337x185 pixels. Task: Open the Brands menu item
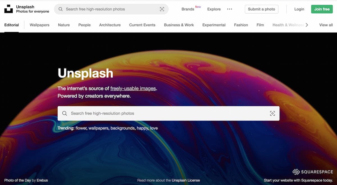tap(188, 9)
